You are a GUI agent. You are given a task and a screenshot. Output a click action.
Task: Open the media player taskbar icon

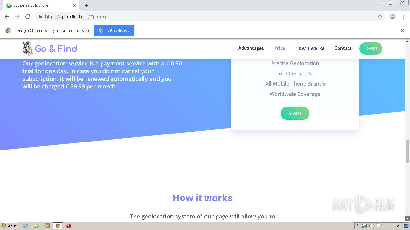47,226
